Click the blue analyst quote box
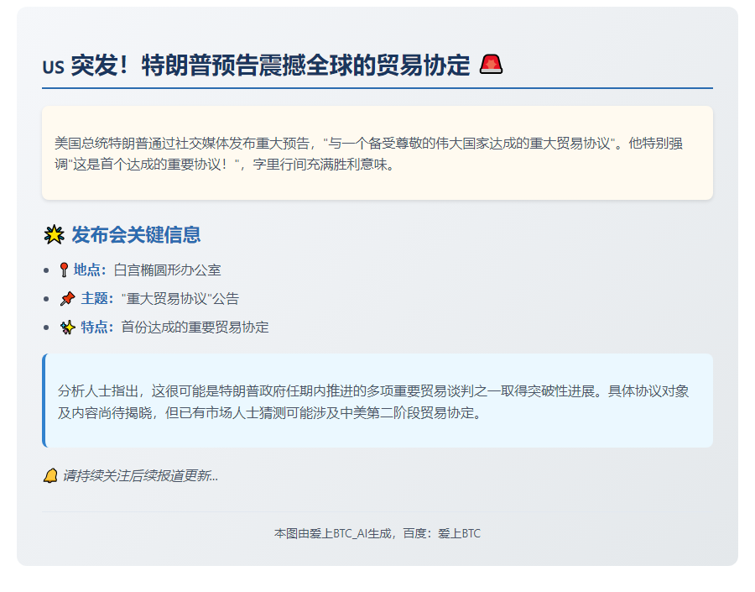This screenshot has height=592, width=755. pos(377,401)
